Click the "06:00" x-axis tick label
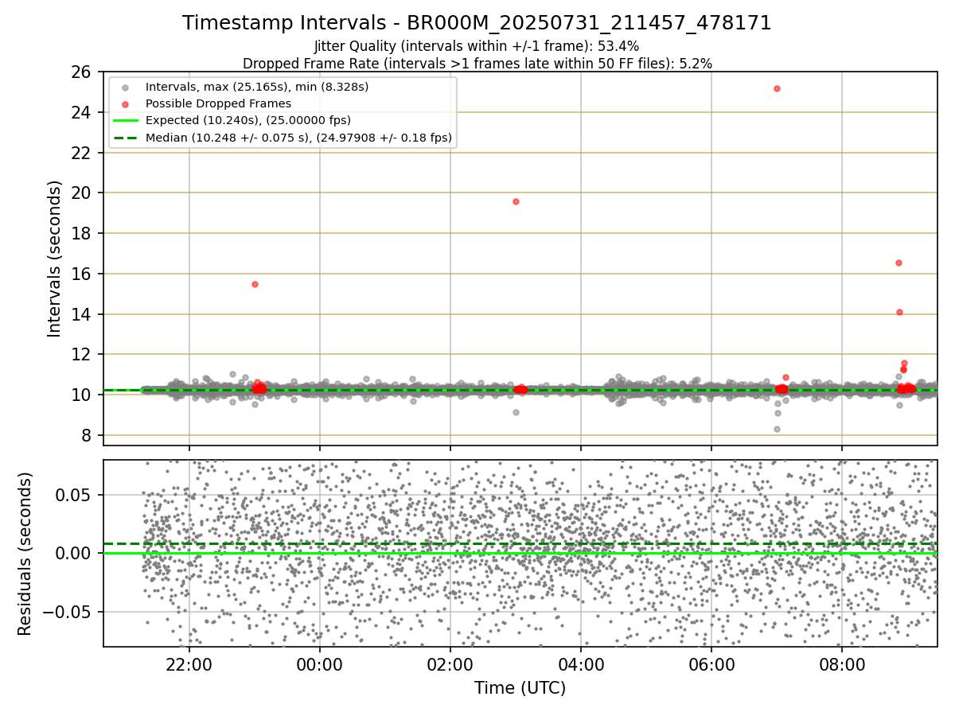This screenshot has width=955, height=716. point(711,666)
